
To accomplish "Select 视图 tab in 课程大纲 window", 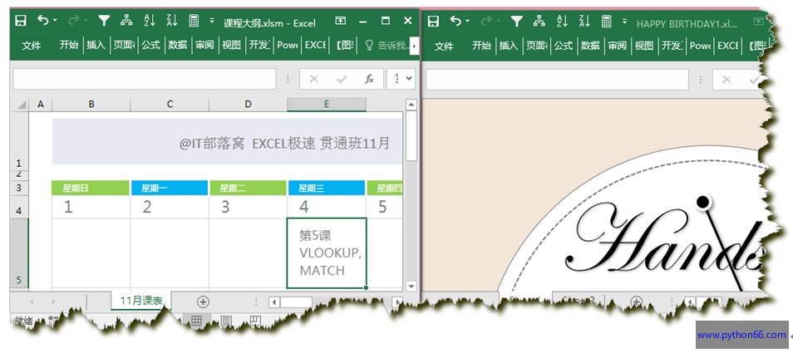I will 232,45.
